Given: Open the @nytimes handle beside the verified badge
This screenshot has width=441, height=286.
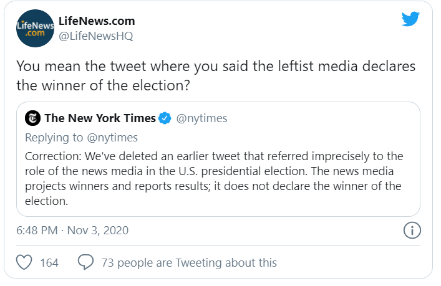Looking at the screenshot, I should 203,118.
